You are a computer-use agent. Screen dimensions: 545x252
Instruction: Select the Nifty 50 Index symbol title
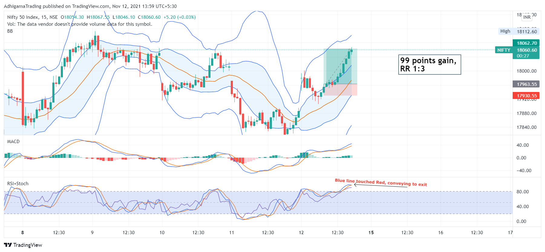click(x=32, y=17)
